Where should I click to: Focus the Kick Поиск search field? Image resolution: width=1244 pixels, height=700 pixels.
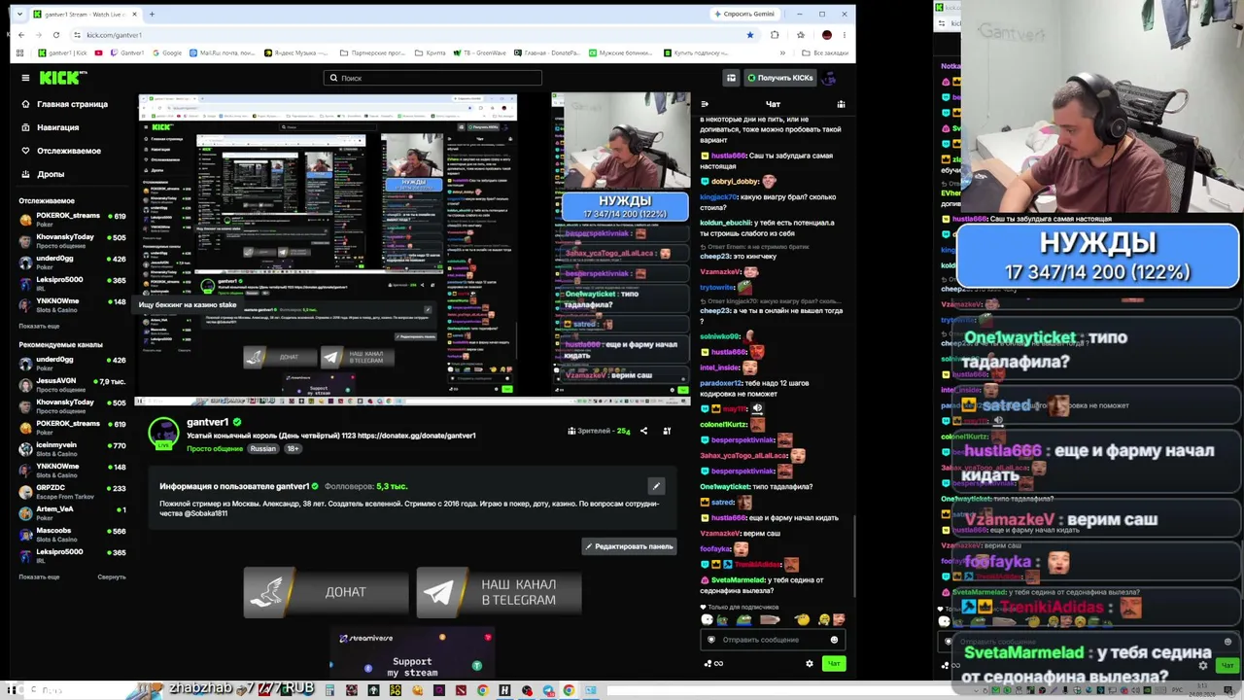point(432,78)
